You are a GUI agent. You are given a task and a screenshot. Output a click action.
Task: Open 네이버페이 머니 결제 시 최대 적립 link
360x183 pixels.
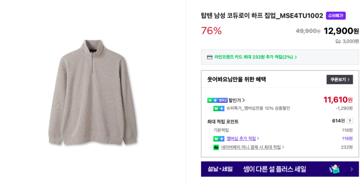251,147
